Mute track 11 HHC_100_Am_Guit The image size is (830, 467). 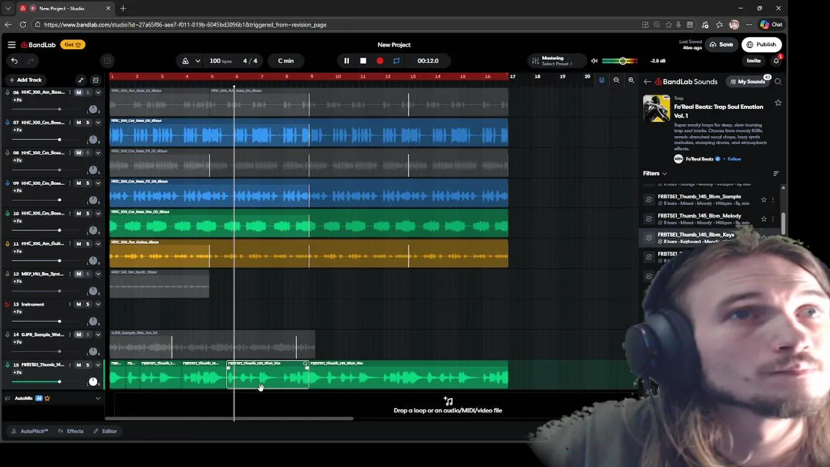pos(78,244)
